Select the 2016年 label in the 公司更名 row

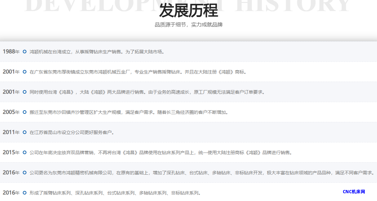[x=11, y=172]
